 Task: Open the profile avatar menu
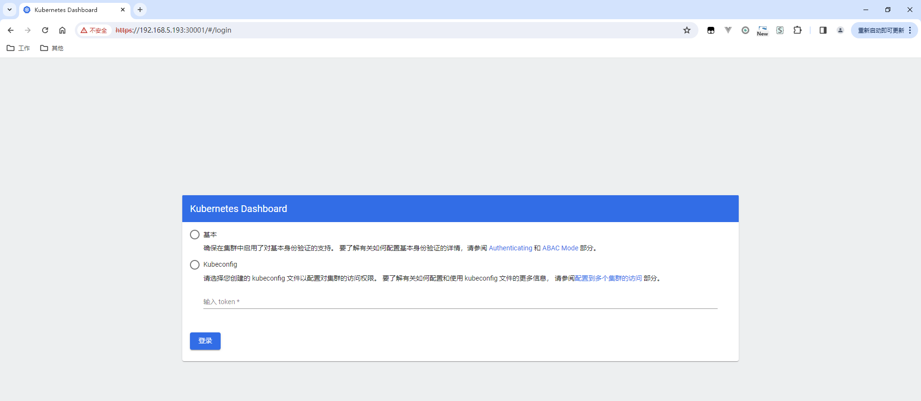840,30
